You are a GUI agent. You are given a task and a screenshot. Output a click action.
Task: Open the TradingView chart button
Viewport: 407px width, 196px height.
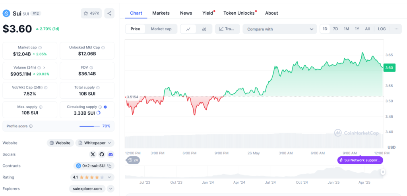227,29
